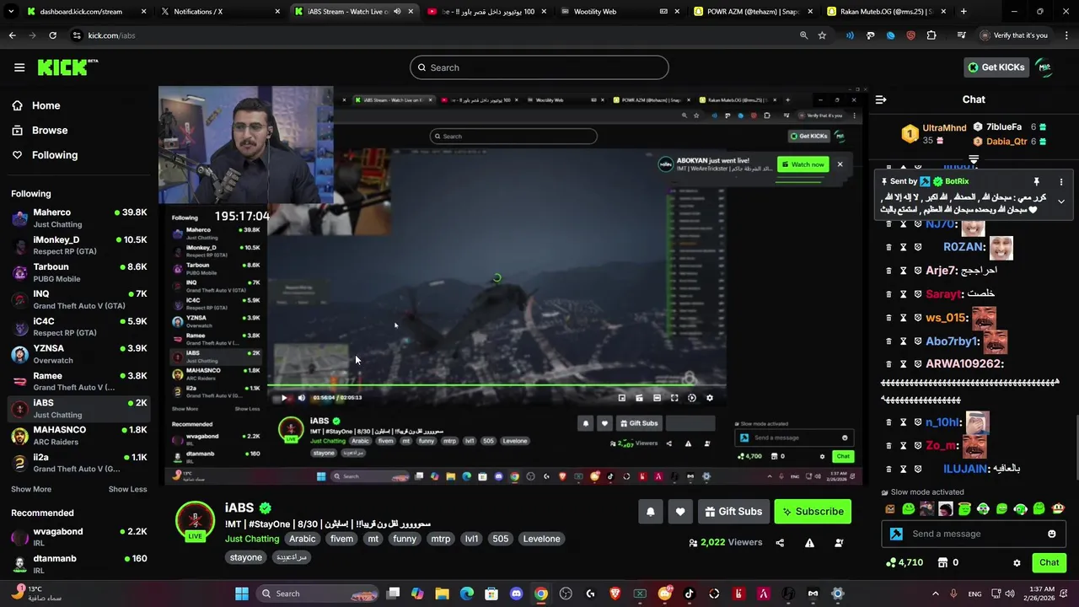
Task: Open the iABS channel avatar
Action: [x=195, y=518]
